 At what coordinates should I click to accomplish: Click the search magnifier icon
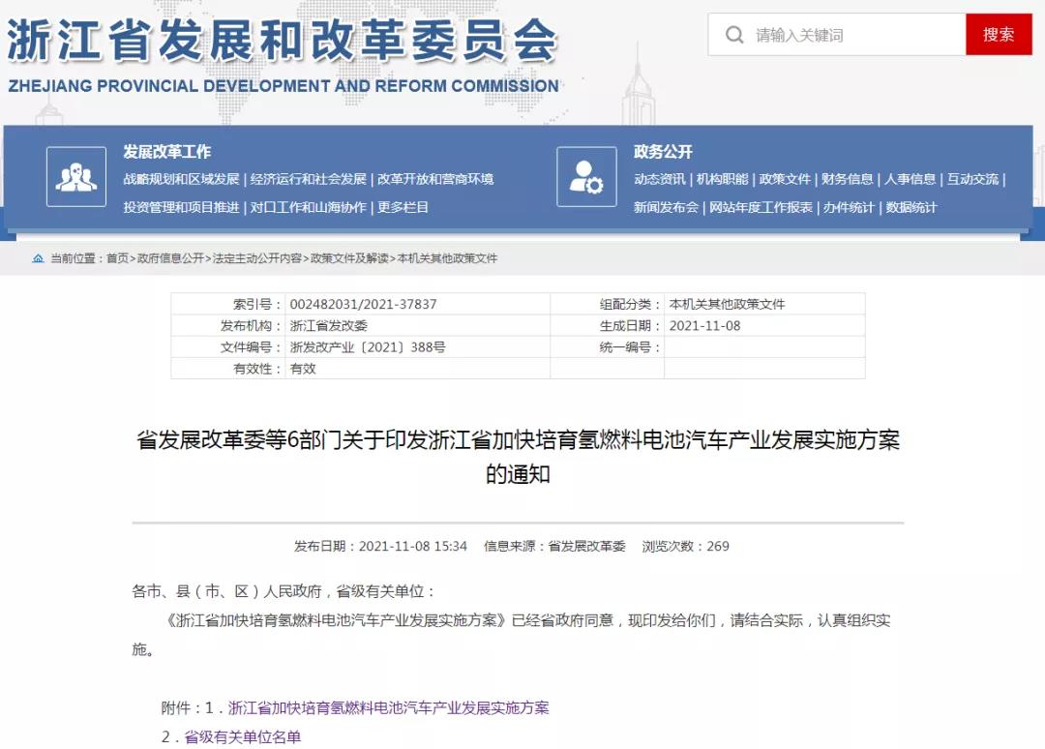pyautogui.click(x=734, y=35)
